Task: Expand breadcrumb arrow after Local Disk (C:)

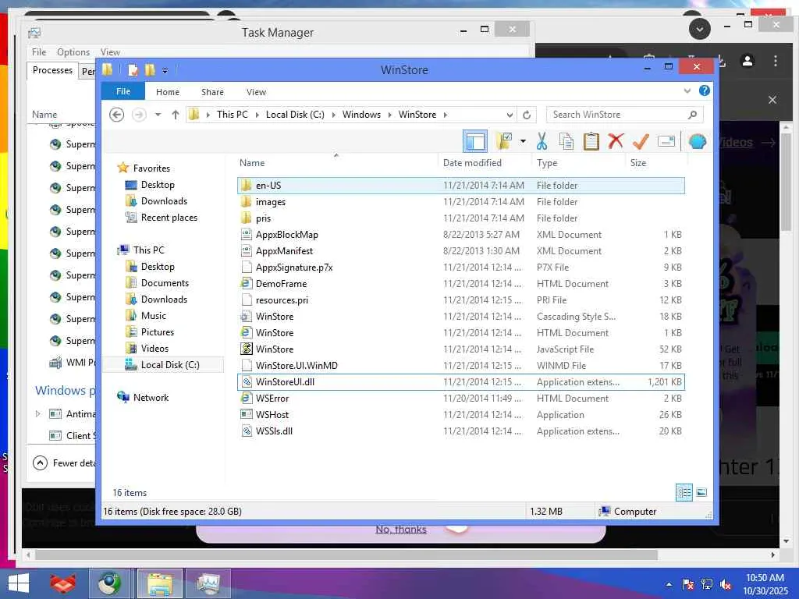Action: pos(333,115)
